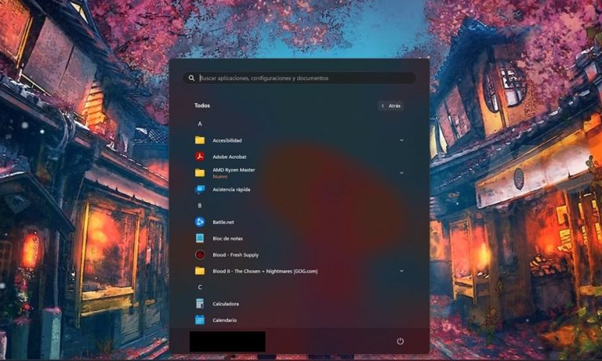The height and width of the screenshot is (361, 602).
Task: Click the Blood - Fresh Supply label
Action: [236, 255]
